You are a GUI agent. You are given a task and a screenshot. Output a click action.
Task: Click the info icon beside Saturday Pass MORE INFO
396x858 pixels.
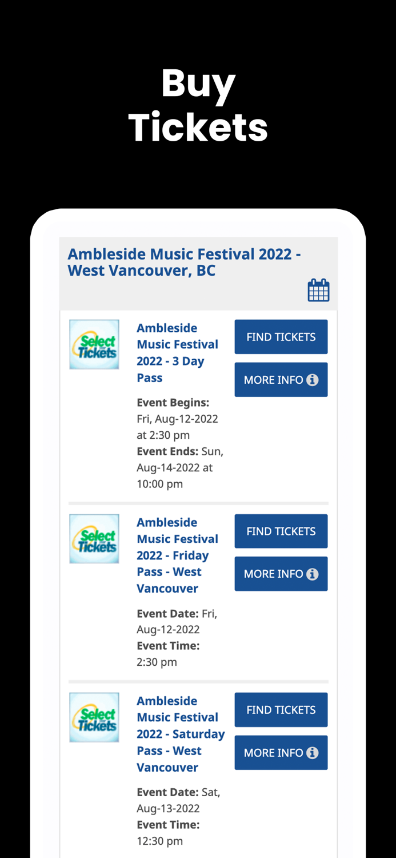tap(312, 753)
